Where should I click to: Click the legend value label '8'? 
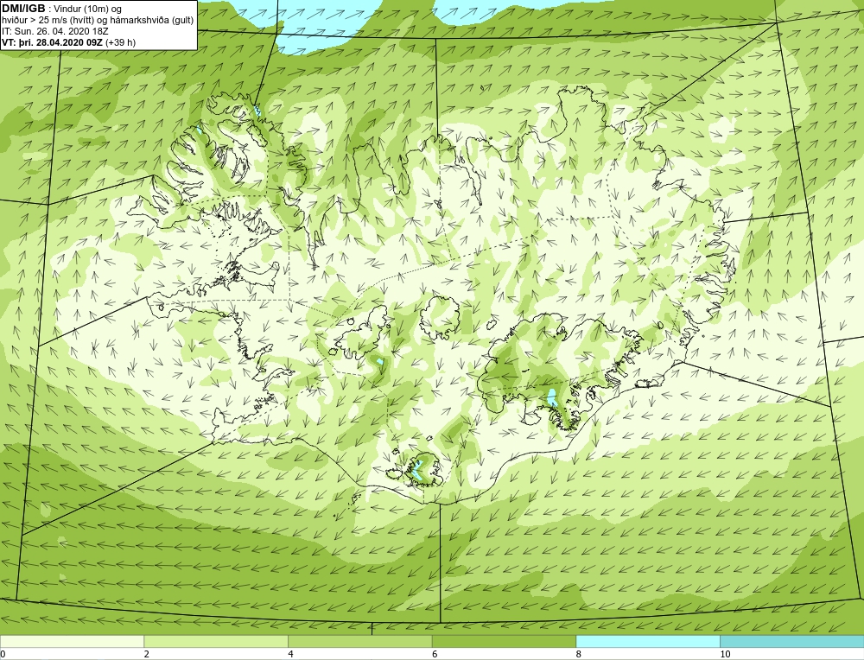[x=579, y=654]
